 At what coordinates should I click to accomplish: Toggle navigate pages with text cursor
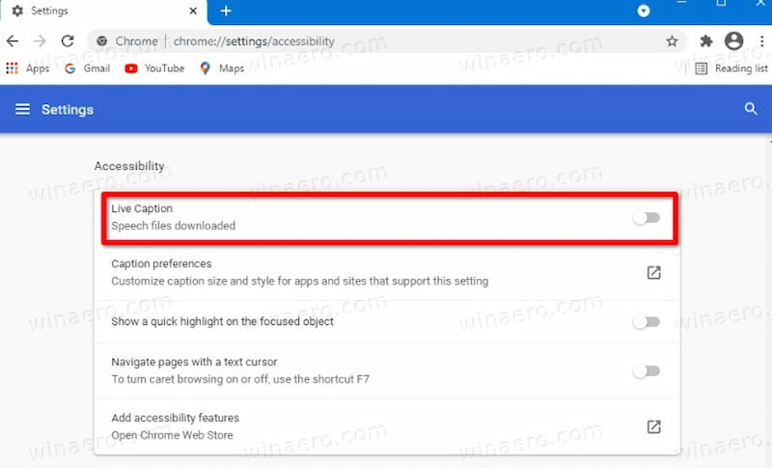[x=646, y=371]
